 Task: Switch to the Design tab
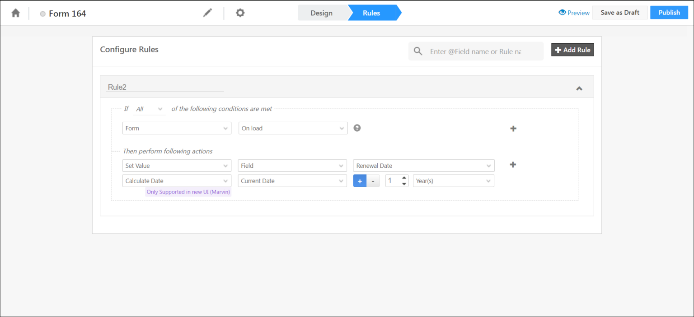tap(321, 13)
